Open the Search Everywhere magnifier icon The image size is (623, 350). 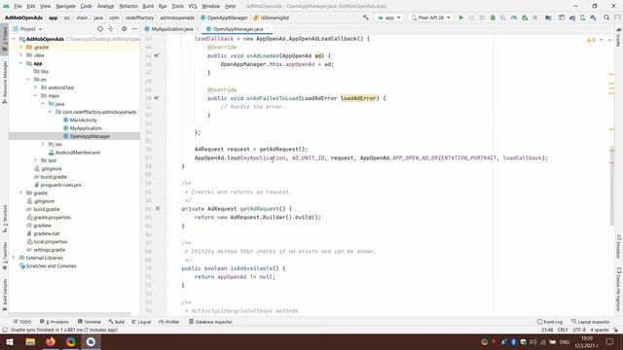point(606,17)
